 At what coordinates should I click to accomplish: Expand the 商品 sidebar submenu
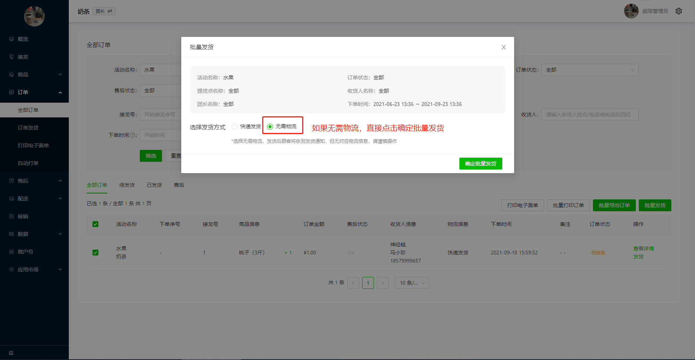tap(60, 75)
